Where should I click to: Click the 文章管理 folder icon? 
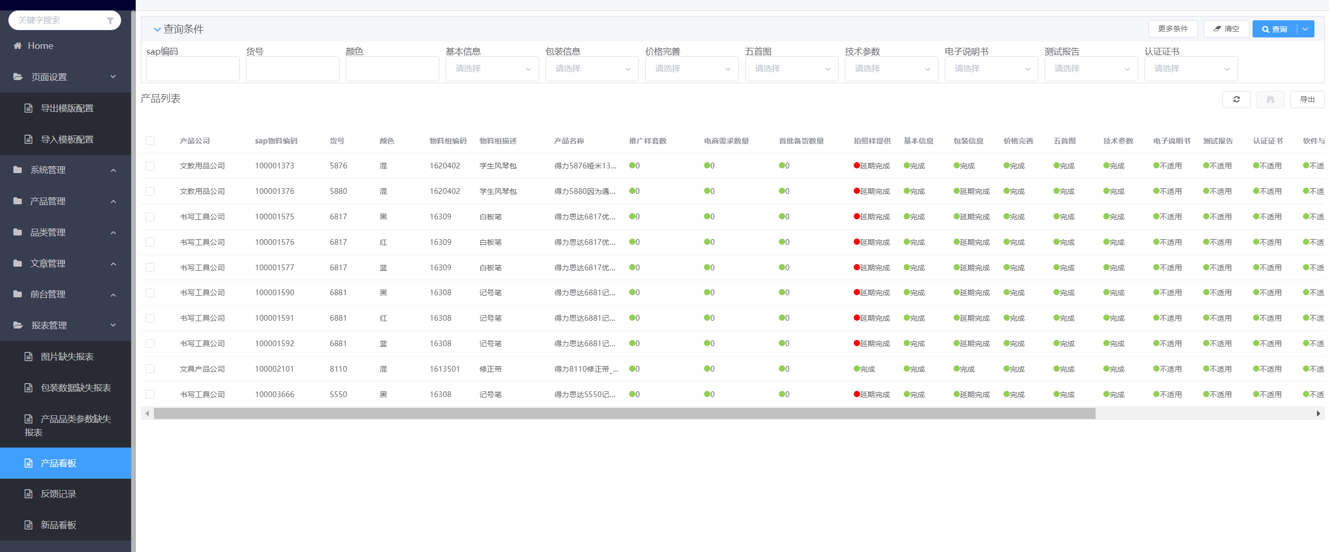(18, 264)
